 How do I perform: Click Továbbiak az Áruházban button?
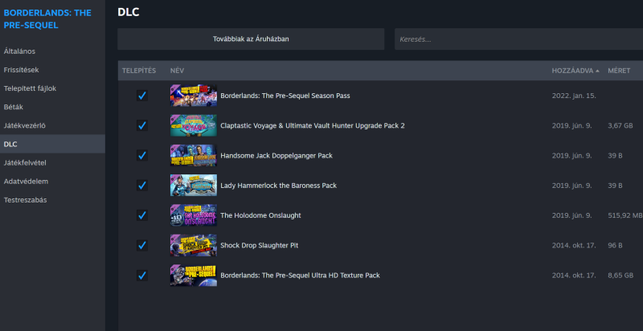[251, 39]
